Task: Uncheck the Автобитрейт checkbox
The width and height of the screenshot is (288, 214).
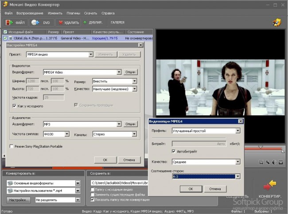Action: tap(173, 151)
